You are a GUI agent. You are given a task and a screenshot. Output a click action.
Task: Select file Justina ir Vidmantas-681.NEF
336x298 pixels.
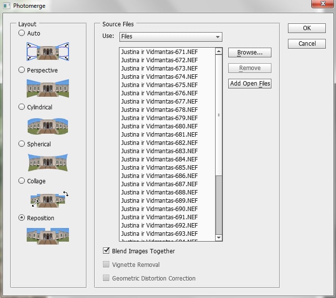167,134
